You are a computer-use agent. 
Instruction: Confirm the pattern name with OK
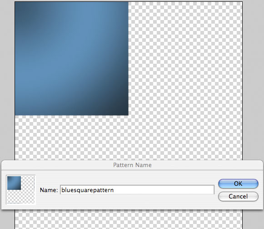pos(238,183)
